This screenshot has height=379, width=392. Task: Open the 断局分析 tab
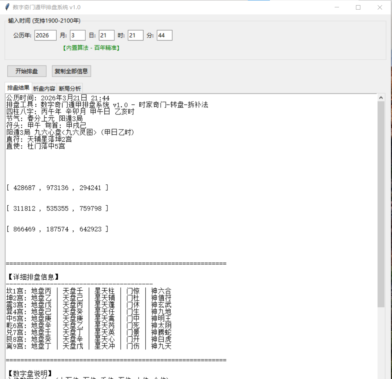(x=70, y=89)
